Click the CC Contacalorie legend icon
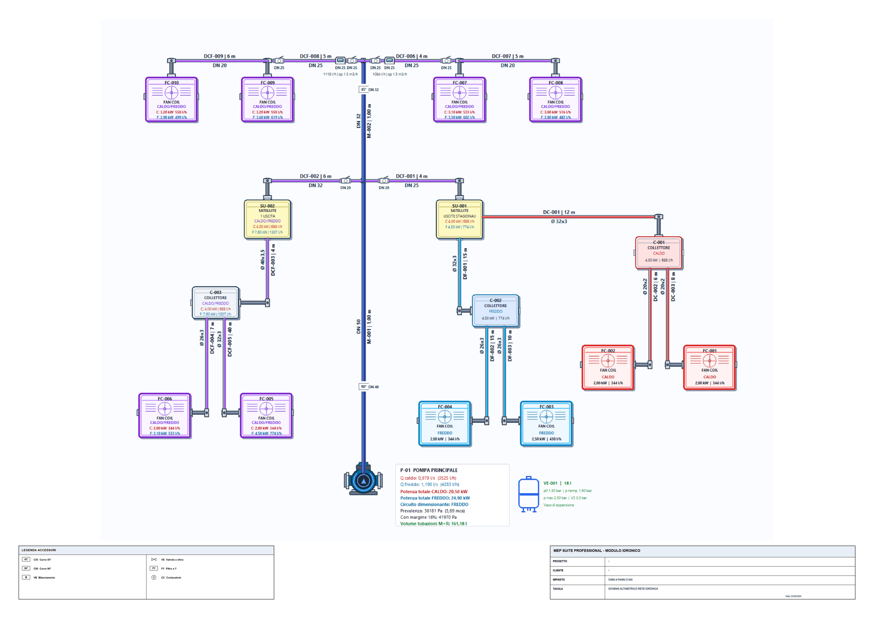The height and width of the screenshot is (618, 874). (x=154, y=577)
